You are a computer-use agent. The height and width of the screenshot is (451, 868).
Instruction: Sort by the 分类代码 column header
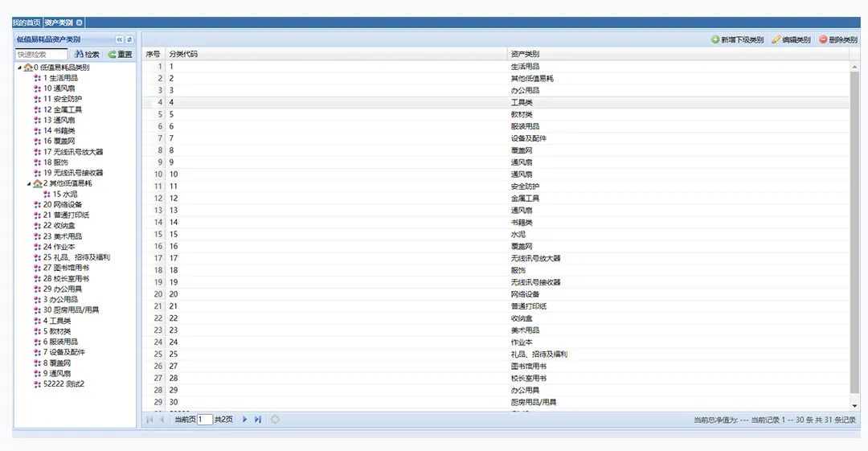[x=337, y=55]
